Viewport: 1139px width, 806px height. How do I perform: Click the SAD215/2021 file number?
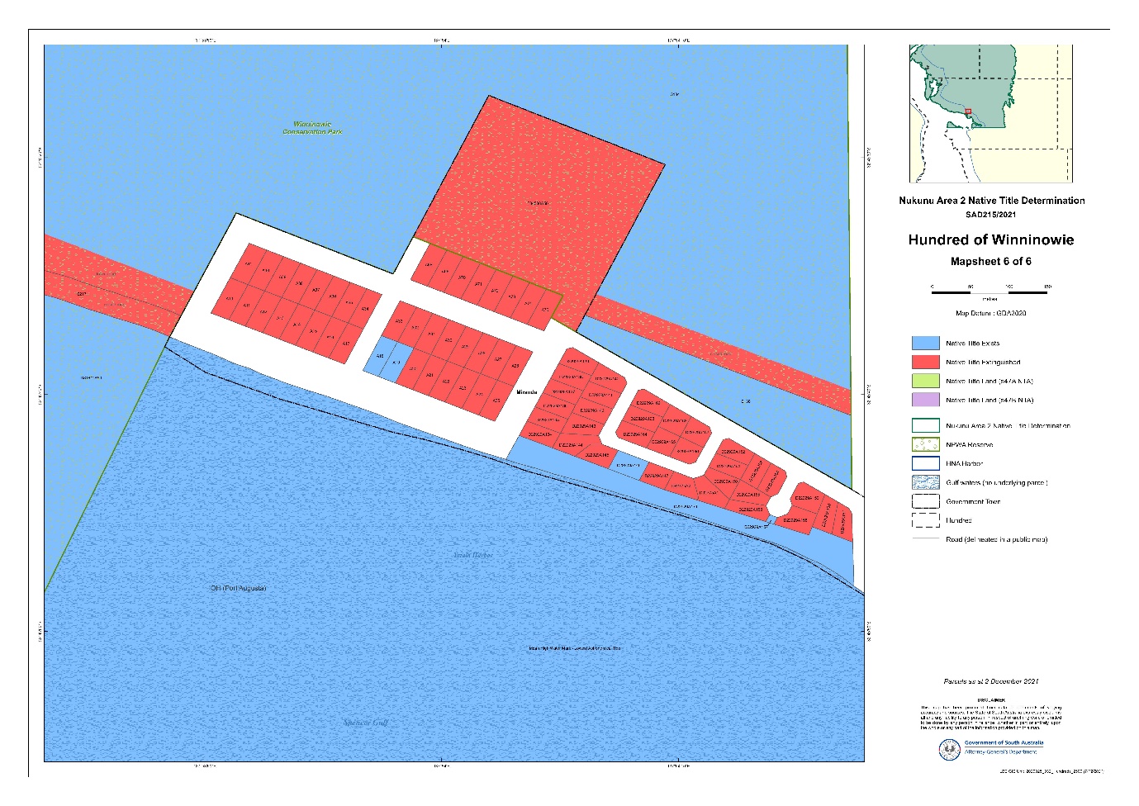990,215
